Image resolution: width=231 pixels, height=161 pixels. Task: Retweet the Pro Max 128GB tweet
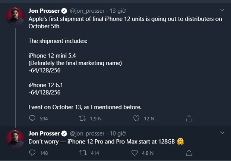pyautogui.click(x=83, y=152)
